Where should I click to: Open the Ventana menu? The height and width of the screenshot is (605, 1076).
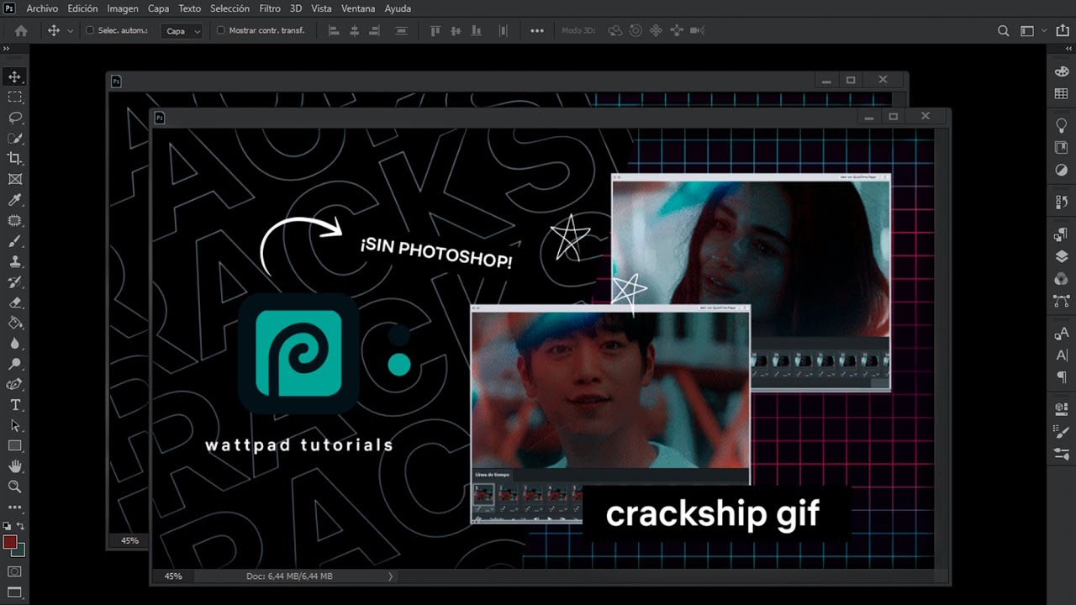358,8
